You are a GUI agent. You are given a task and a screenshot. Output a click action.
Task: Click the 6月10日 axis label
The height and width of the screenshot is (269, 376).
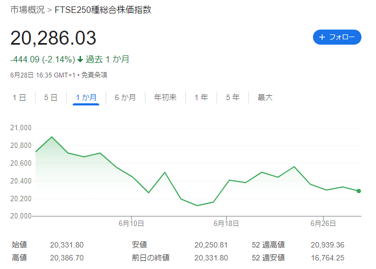click(x=131, y=223)
